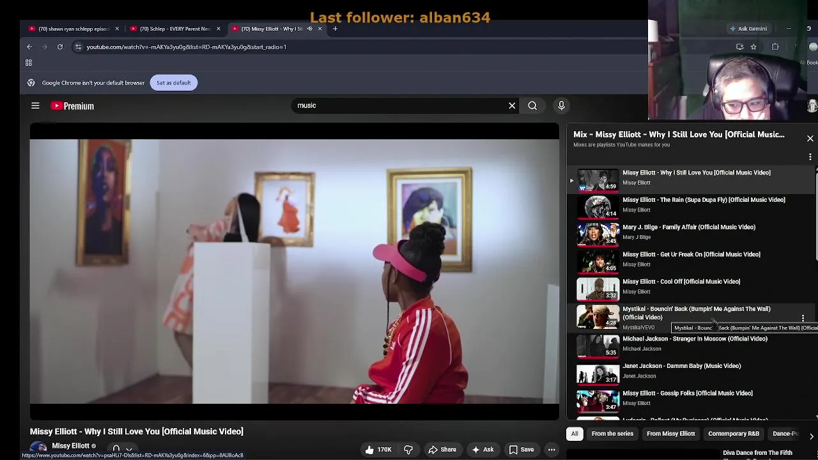The image size is (818, 460).
Task: Open more actions three-dot button under video
Action: 552,450
